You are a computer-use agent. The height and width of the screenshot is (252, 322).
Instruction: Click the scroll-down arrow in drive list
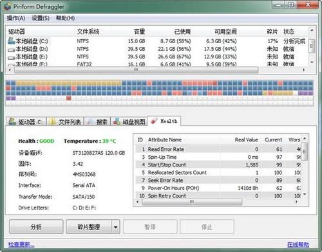[x=312, y=62]
